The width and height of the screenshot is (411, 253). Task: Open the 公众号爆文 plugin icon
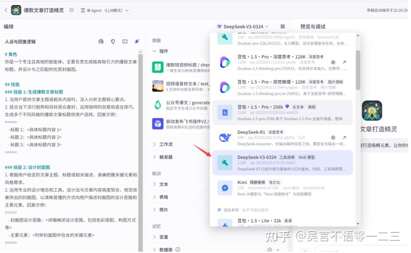tap(158, 105)
